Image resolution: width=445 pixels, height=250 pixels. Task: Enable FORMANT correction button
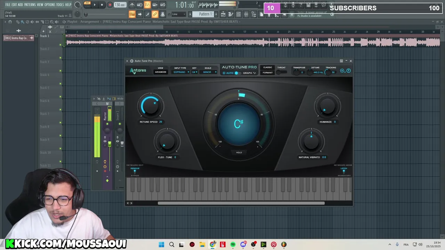(268, 73)
